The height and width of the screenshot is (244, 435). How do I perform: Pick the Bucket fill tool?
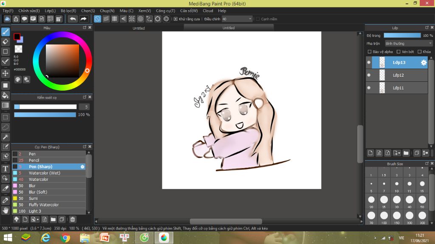coord(6,95)
